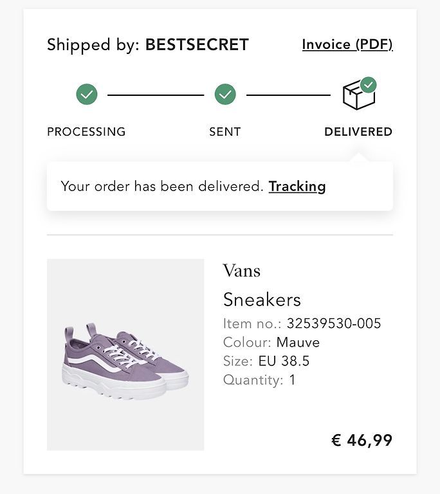Screen dimensions: 440x494
Task: Click the € 46,99 price
Action: [362, 440]
